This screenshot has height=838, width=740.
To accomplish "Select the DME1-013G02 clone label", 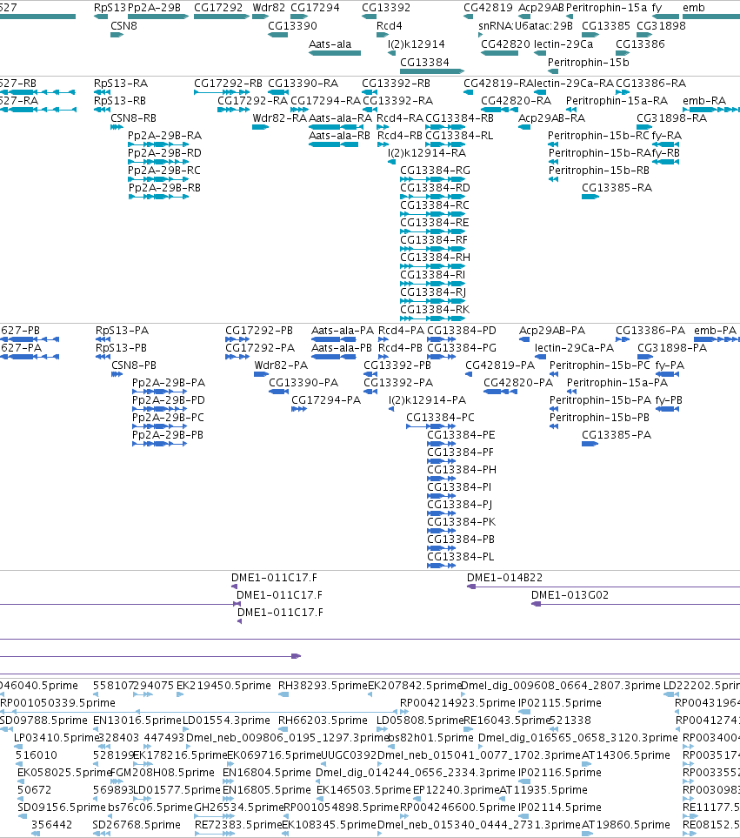I will [x=570, y=595].
